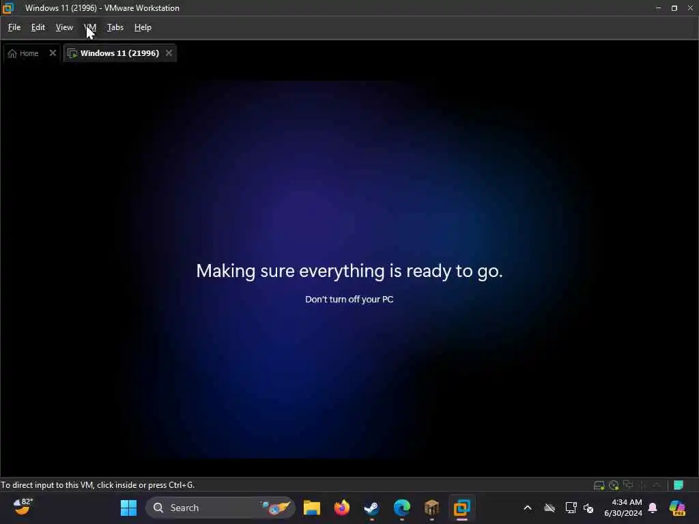Show hidden system tray icons
The image size is (699, 524).
click(528, 508)
